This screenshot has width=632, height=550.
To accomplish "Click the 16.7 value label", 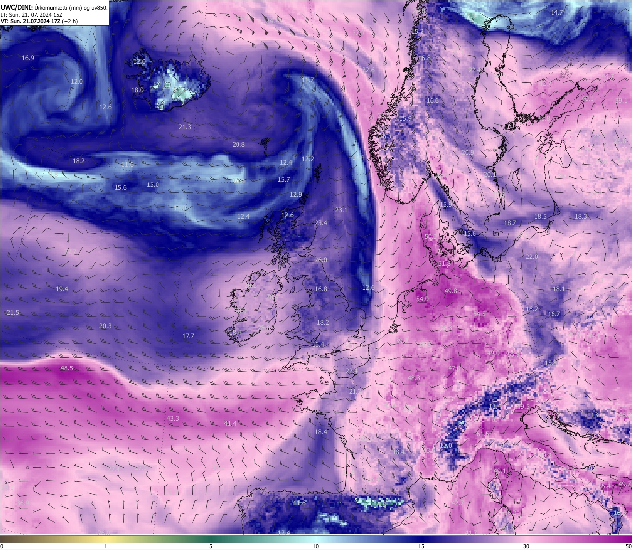I will tap(554, 314).
